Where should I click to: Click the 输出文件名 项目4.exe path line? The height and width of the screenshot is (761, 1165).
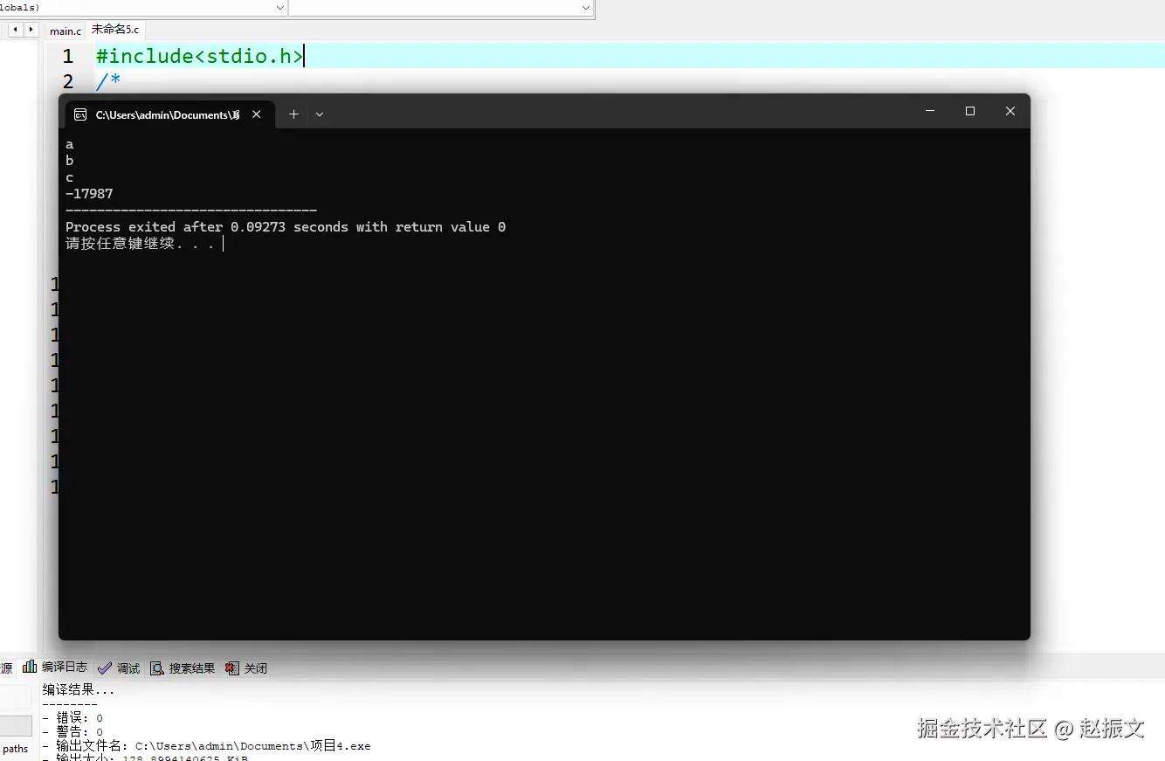coord(207,746)
